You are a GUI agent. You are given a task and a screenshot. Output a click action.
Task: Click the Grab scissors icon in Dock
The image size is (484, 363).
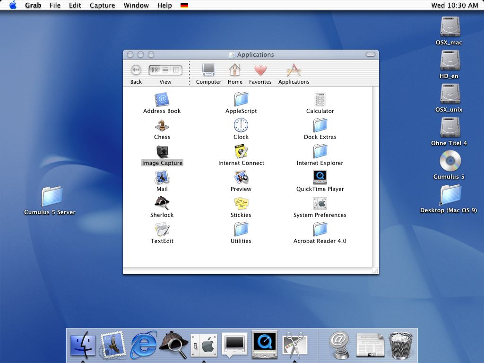point(295,345)
